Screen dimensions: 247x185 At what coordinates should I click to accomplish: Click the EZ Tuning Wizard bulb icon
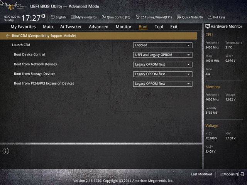tap(137, 17)
